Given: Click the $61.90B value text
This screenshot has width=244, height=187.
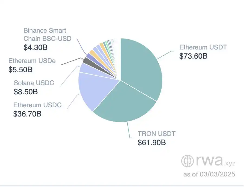Looking at the screenshot, I should click(152, 143).
